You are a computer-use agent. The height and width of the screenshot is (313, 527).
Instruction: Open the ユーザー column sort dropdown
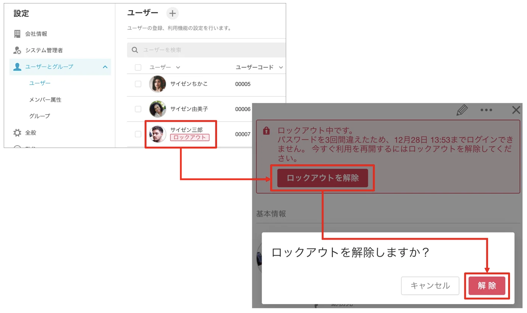[178, 68]
